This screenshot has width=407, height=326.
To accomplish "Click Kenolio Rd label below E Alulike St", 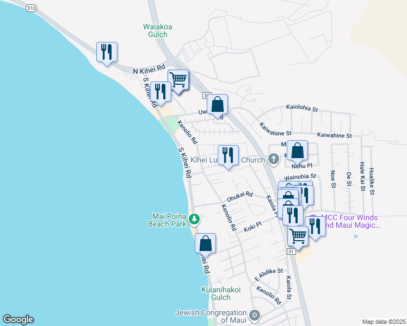I will coord(269,295).
